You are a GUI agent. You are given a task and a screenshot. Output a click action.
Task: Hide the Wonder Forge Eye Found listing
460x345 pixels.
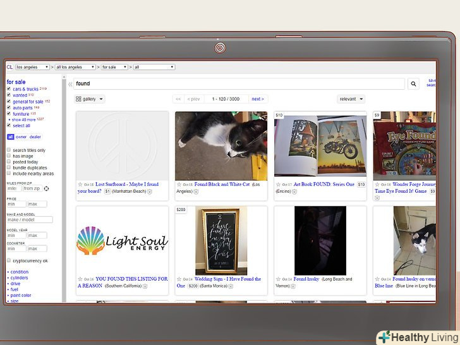point(377,198)
